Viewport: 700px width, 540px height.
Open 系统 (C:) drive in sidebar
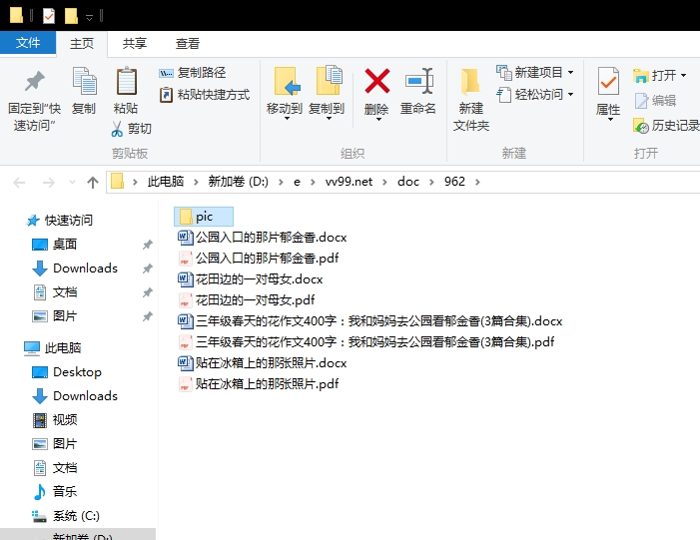pyautogui.click(x=66, y=516)
